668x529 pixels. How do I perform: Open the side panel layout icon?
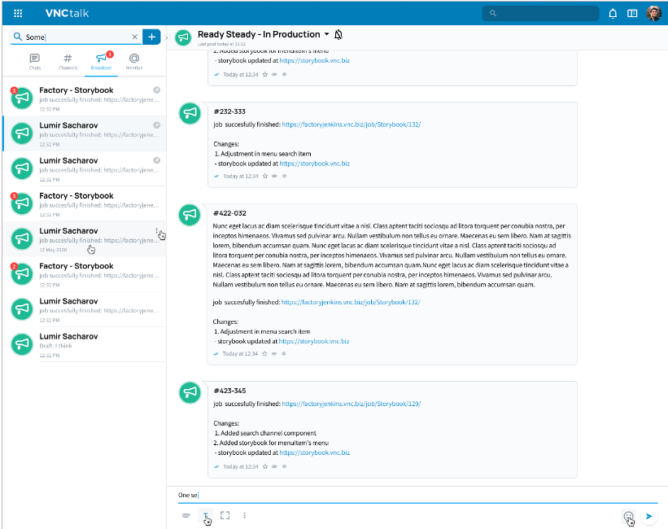[x=632, y=13]
